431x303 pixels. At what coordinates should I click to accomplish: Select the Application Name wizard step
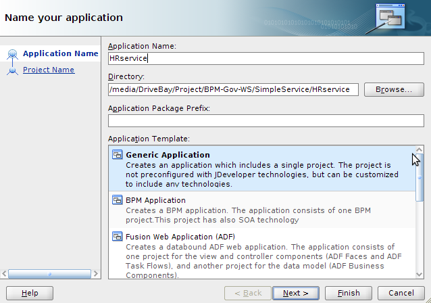(61, 53)
